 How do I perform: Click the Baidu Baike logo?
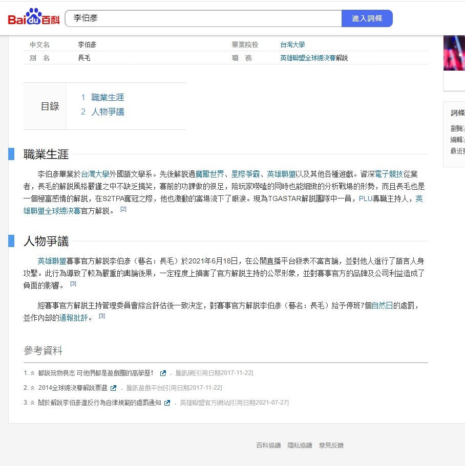tap(34, 17)
